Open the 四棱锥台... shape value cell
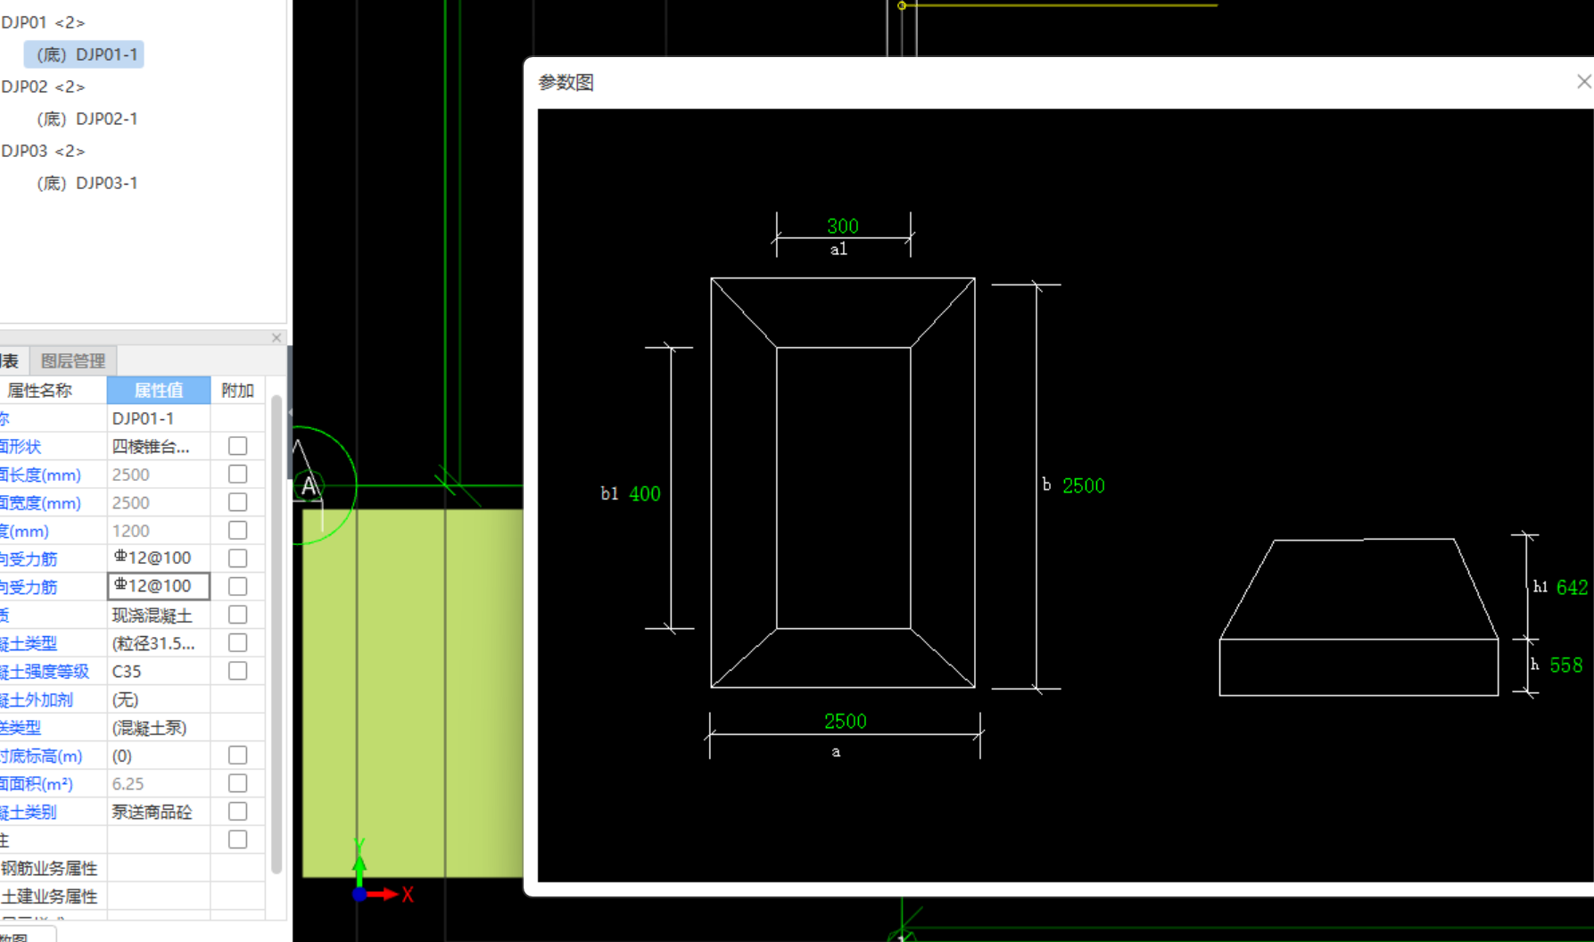This screenshot has width=1594, height=942. coord(159,446)
